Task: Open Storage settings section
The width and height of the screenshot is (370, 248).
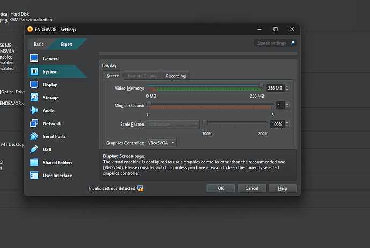Action: [x=57, y=97]
